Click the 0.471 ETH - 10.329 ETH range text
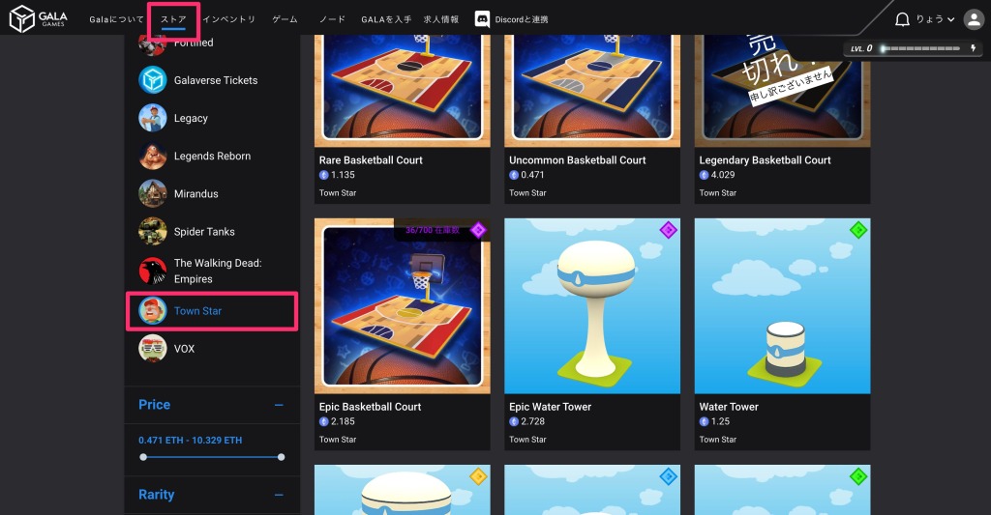This screenshot has height=515, width=991. point(191,441)
